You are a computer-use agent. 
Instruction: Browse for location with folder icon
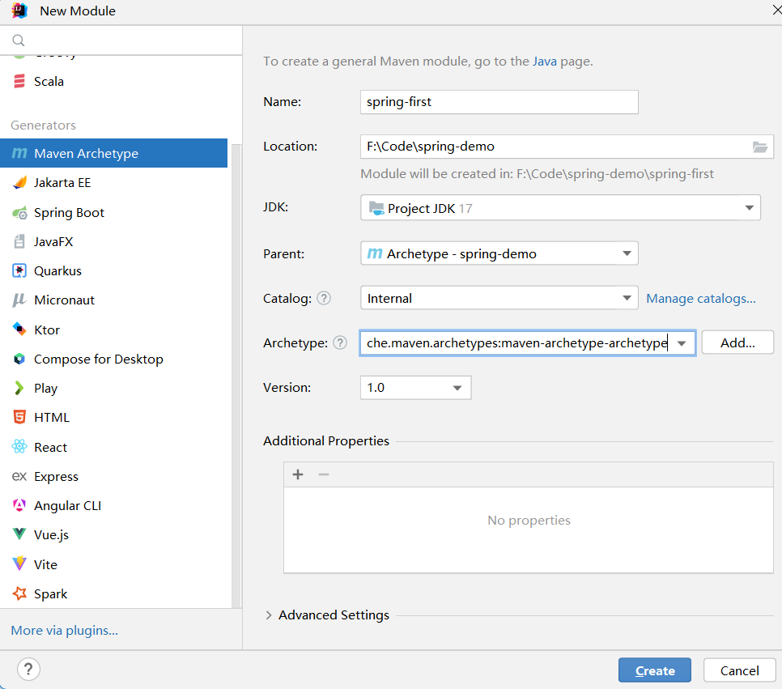coord(759,147)
